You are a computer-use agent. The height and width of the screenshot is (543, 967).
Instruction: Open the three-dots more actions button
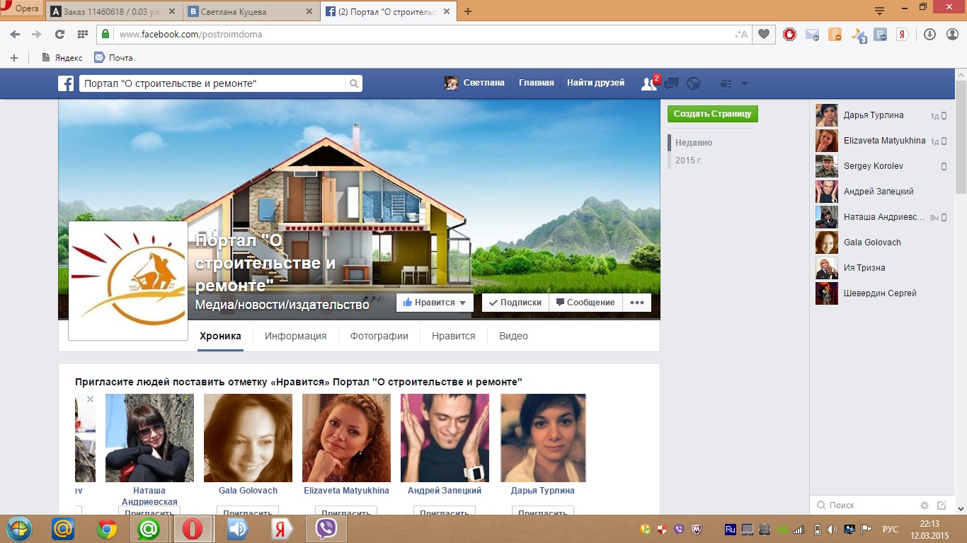click(x=637, y=303)
